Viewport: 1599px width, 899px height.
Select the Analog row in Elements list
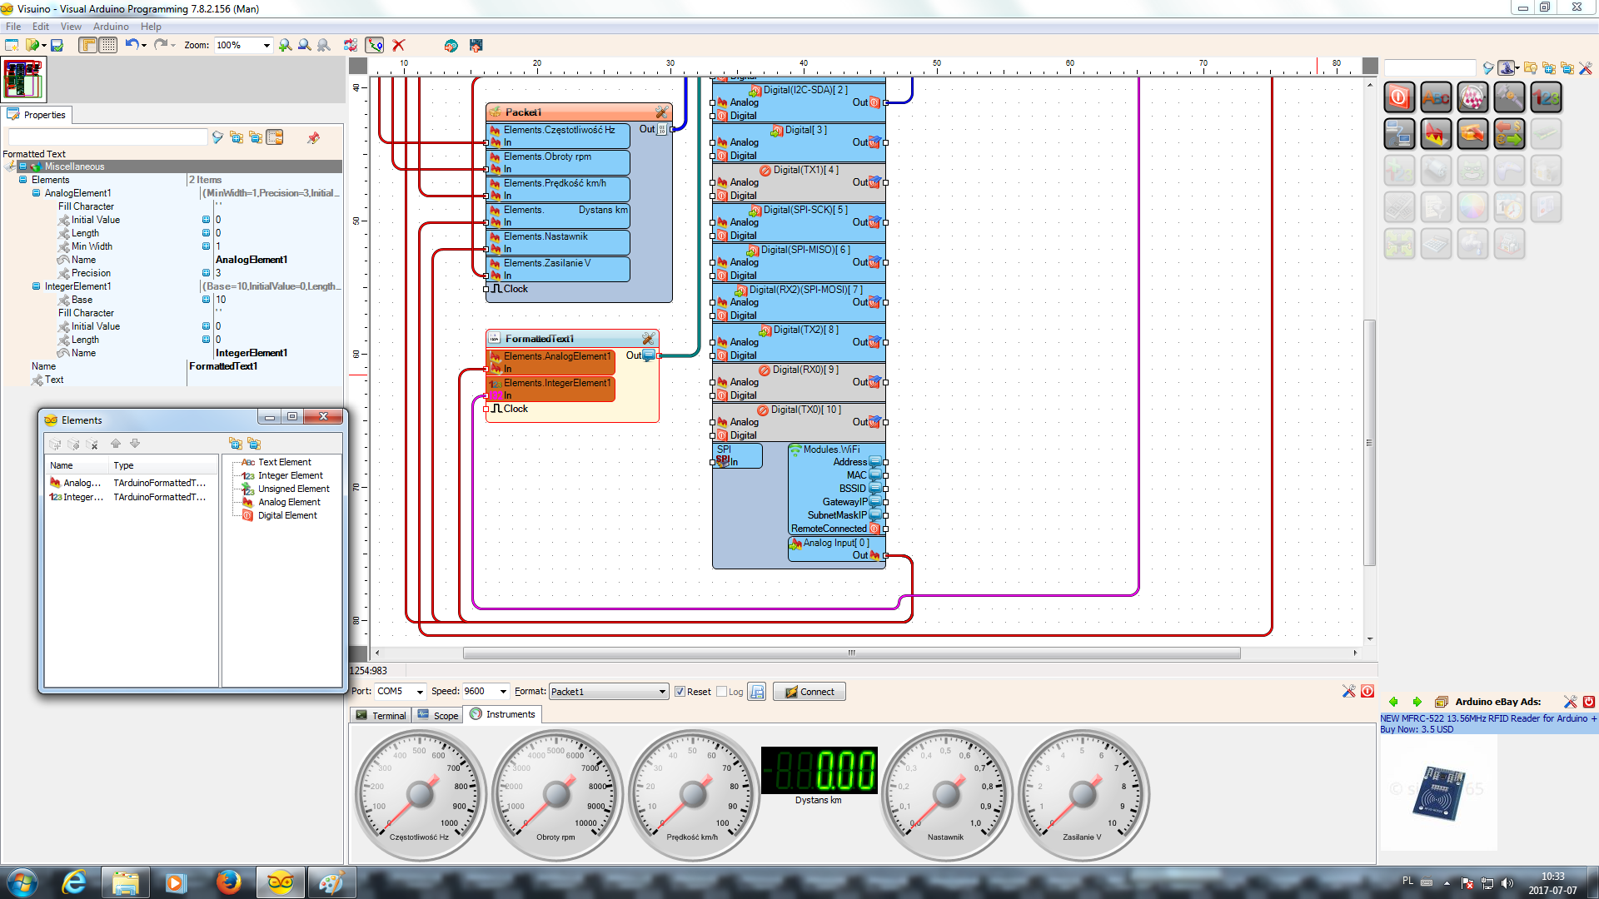tap(130, 483)
